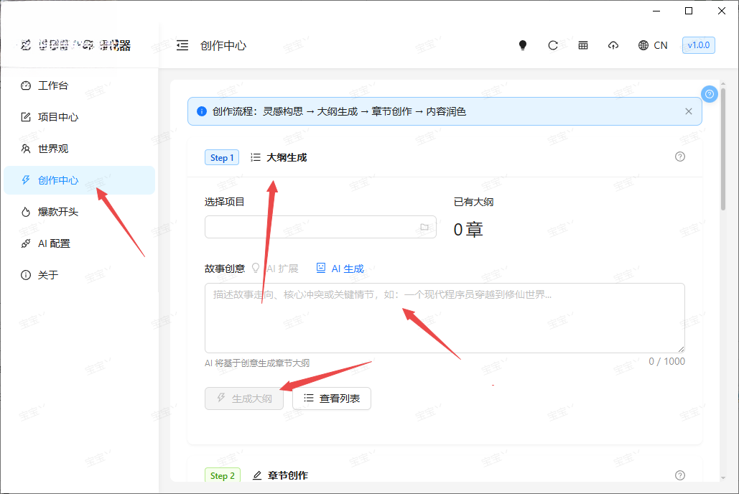Open the blue floating help circle icon
This screenshot has height=494, width=739.
(x=710, y=94)
